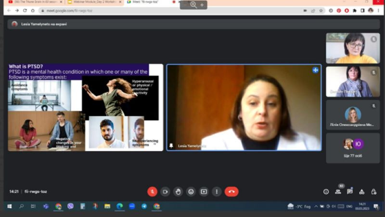Select Лілія Олександрівна participant tile
The width and height of the screenshot is (385, 217).
(353, 115)
